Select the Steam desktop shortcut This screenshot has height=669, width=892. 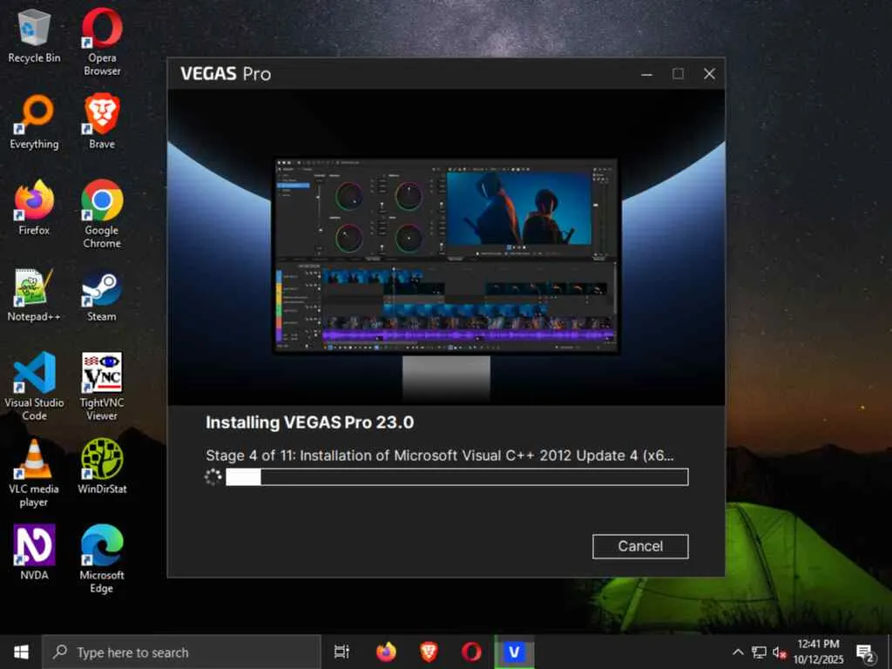102,294
